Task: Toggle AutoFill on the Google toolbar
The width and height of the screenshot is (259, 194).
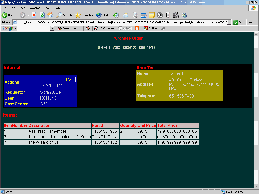Action: pos(125,28)
